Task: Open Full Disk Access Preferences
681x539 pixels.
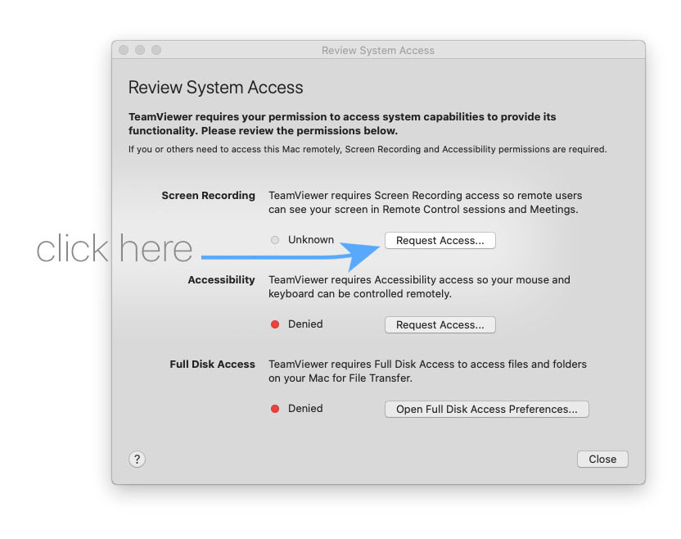Action: coord(486,409)
